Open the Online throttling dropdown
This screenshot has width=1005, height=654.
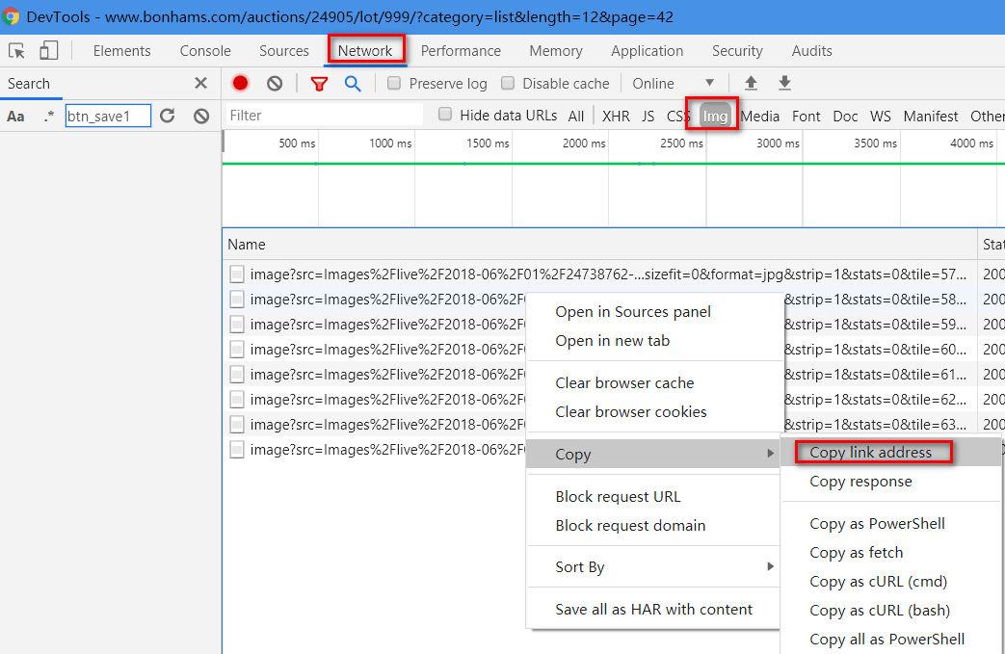pyautogui.click(x=674, y=84)
